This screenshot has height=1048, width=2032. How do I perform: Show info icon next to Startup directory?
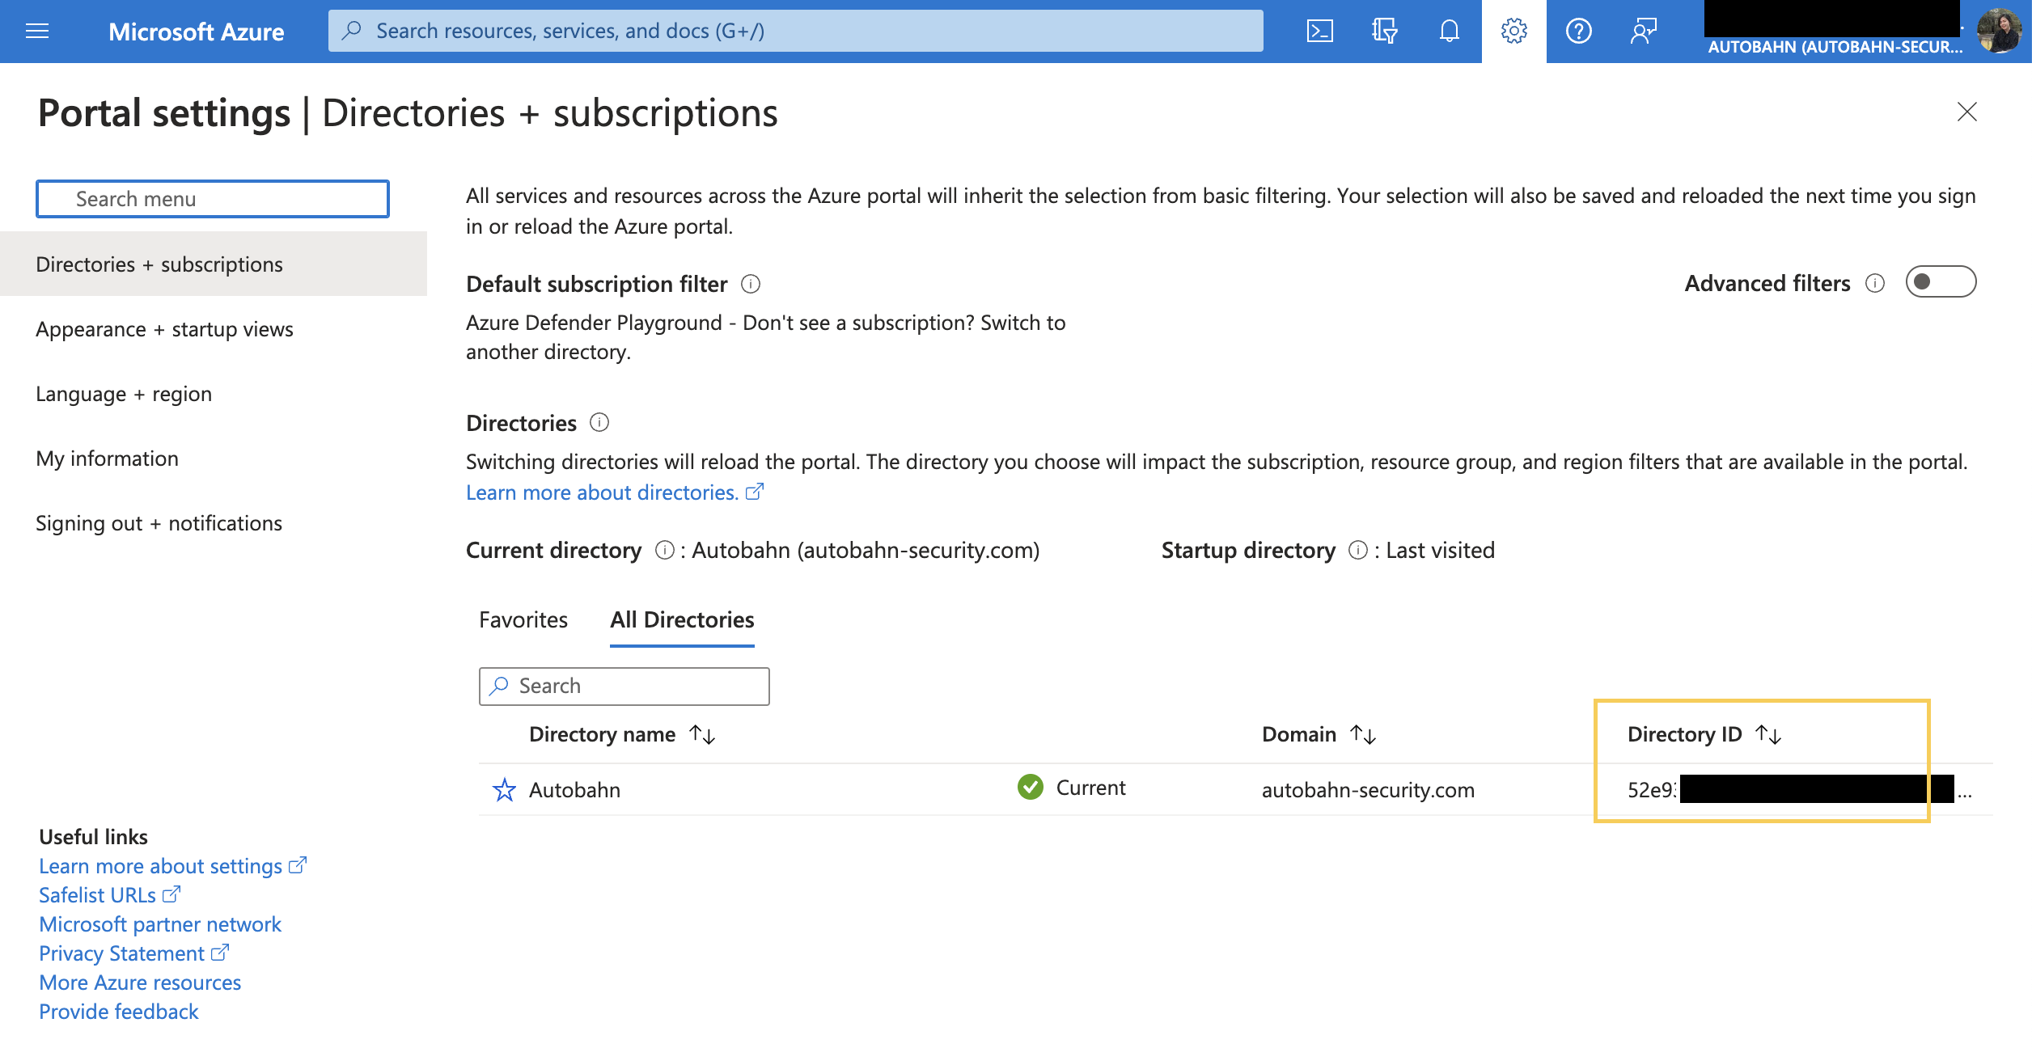(1358, 550)
